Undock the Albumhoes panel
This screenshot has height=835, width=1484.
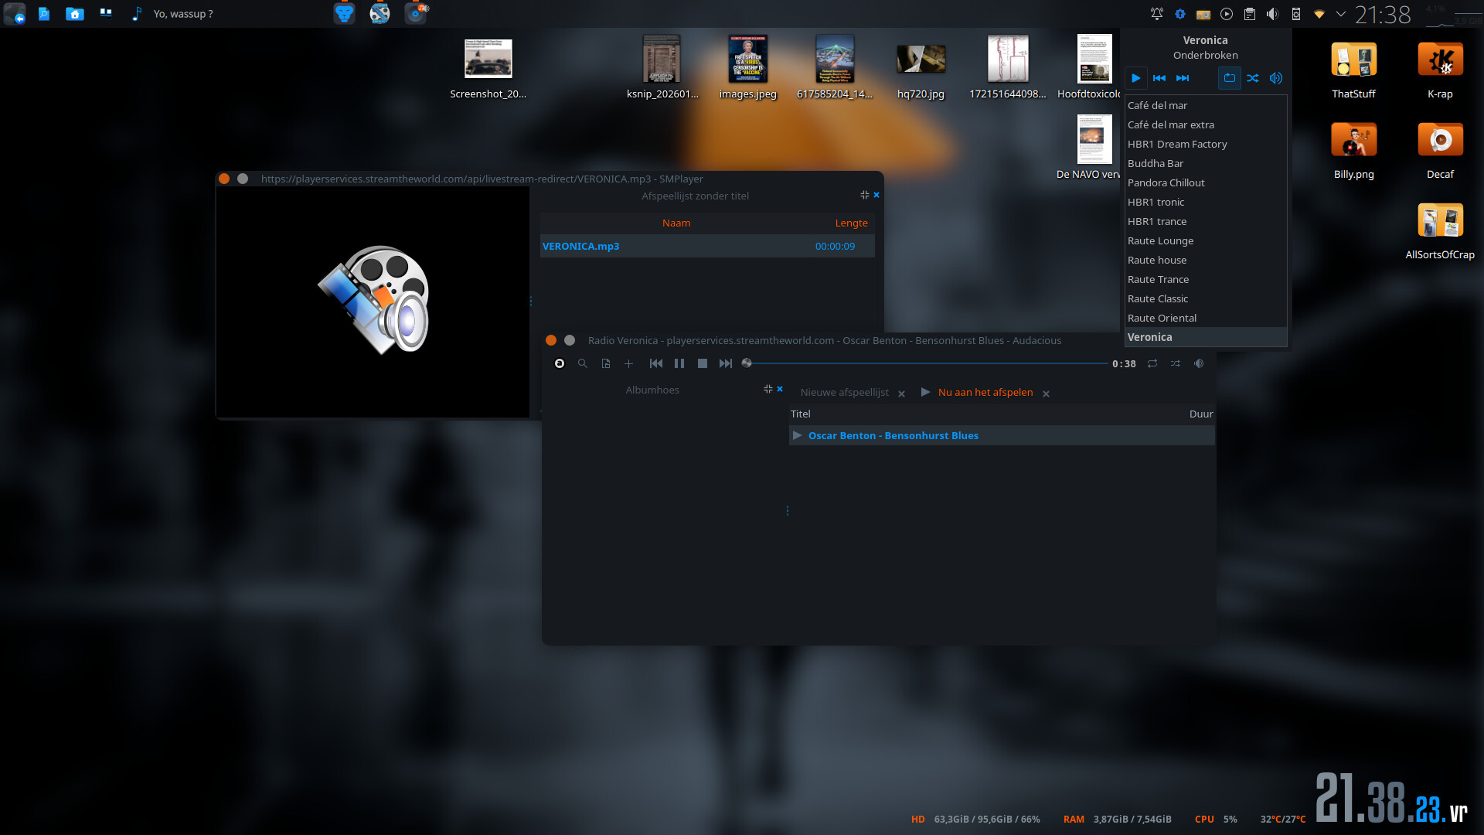pyautogui.click(x=768, y=389)
